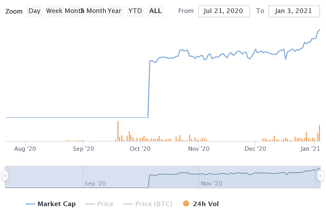Enable the Price series in legend
The width and height of the screenshot is (326, 217).
105,204
